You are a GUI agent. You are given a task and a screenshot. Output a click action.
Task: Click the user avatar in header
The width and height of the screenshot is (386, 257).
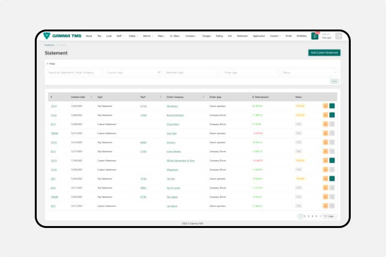coord(338,36)
